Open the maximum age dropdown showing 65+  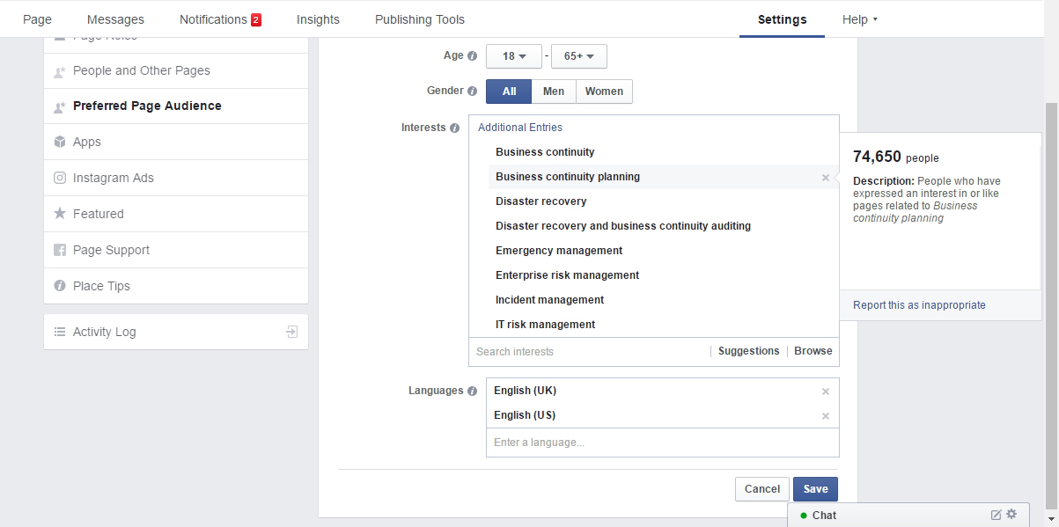coord(578,55)
